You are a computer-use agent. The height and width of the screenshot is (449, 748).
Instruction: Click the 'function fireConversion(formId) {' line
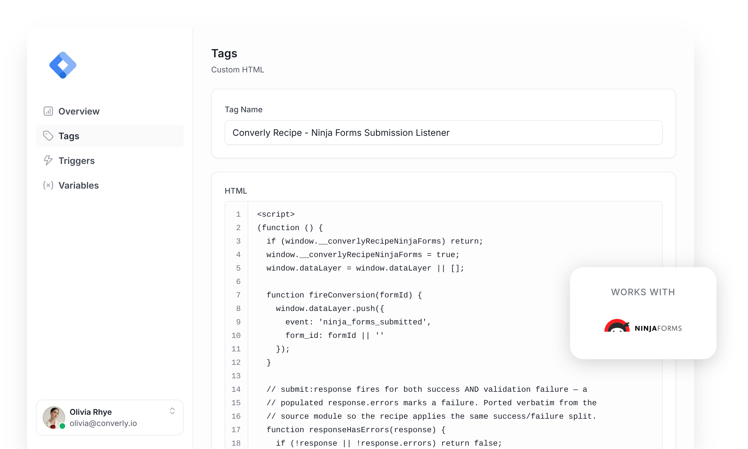click(344, 295)
